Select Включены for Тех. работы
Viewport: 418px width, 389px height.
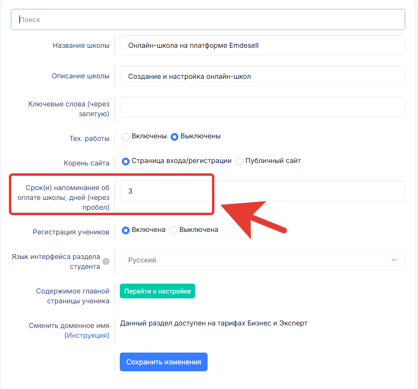coord(126,136)
